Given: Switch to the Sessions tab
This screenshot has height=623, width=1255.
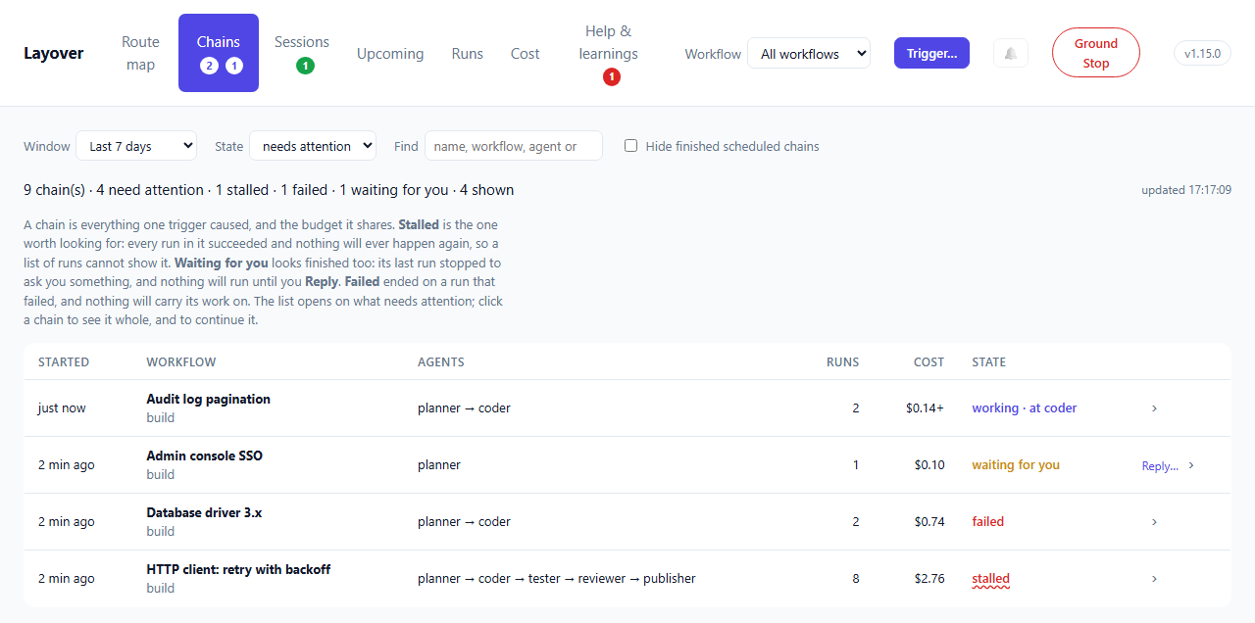Looking at the screenshot, I should 302,53.
